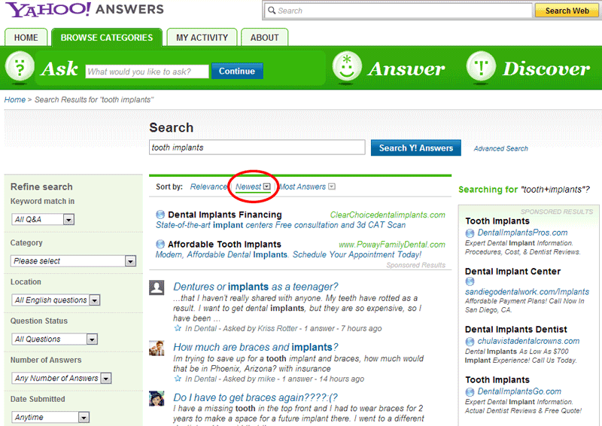Open the Most Answers sort arrow dropdown
The image size is (602, 426).
(332, 187)
